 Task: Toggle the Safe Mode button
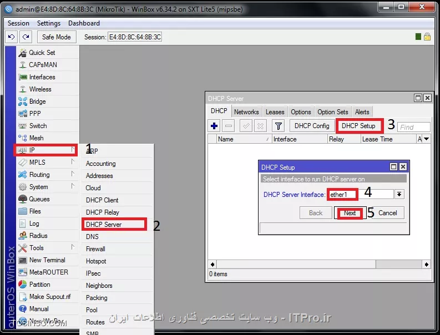point(57,37)
